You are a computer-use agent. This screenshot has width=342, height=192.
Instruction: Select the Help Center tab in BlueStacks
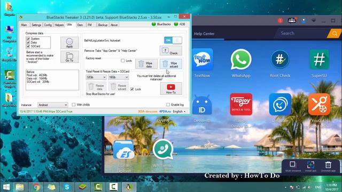pyautogui.click(x=204, y=34)
